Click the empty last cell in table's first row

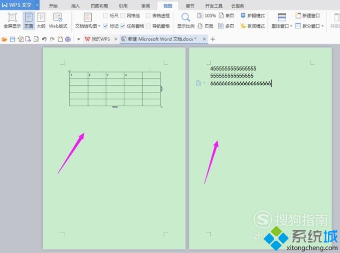pyautogui.click(x=152, y=75)
